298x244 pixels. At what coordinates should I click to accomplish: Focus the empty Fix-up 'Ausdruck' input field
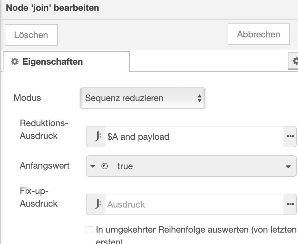[x=190, y=204]
